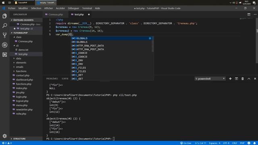Click unsaved dot on test.php tab
Viewport: 258px width, 145px height.
pyautogui.click(x=89, y=14)
